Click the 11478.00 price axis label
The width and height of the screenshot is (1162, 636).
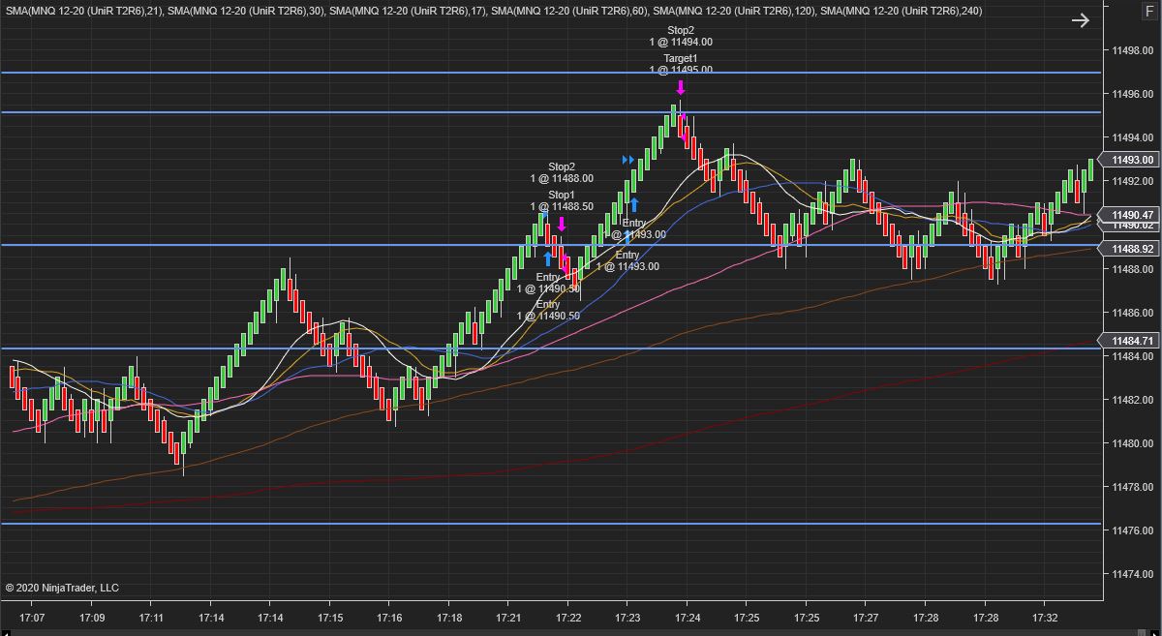pyautogui.click(x=1132, y=487)
